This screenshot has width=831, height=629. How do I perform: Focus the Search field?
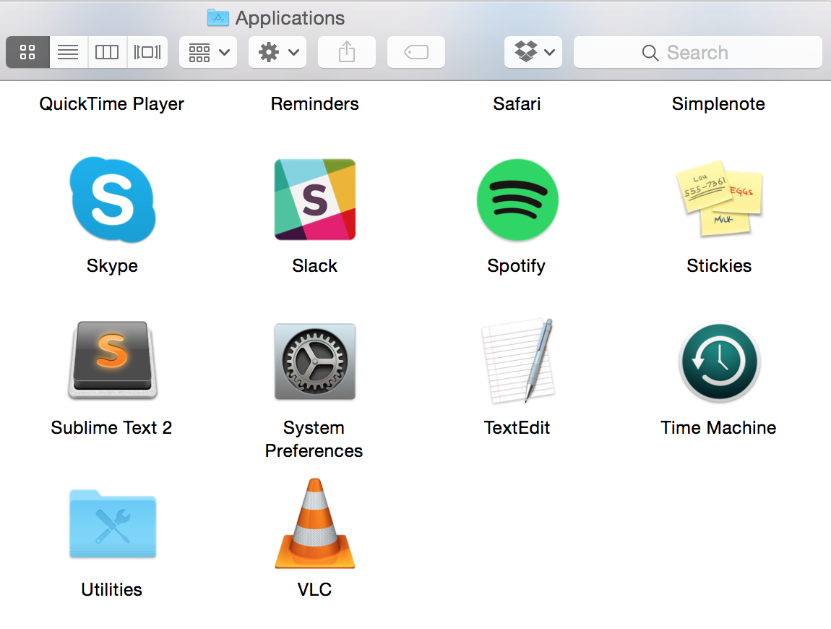pos(698,52)
